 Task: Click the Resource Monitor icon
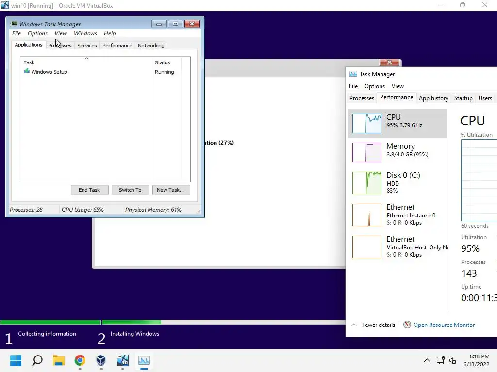pos(407,325)
